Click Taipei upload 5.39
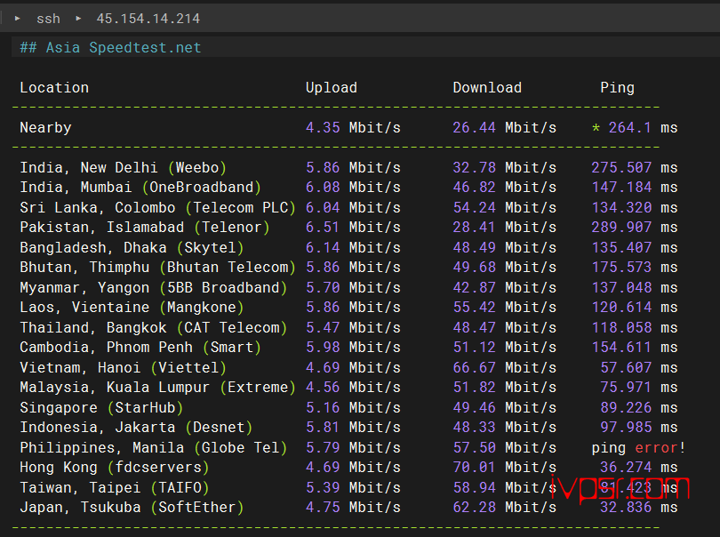Viewport: 720px width, 537px height. [x=323, y=487]
